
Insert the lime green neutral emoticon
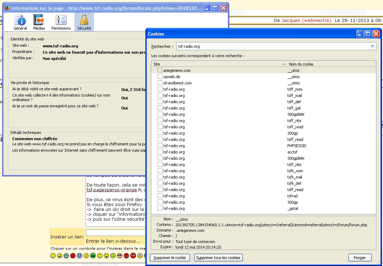113,256
